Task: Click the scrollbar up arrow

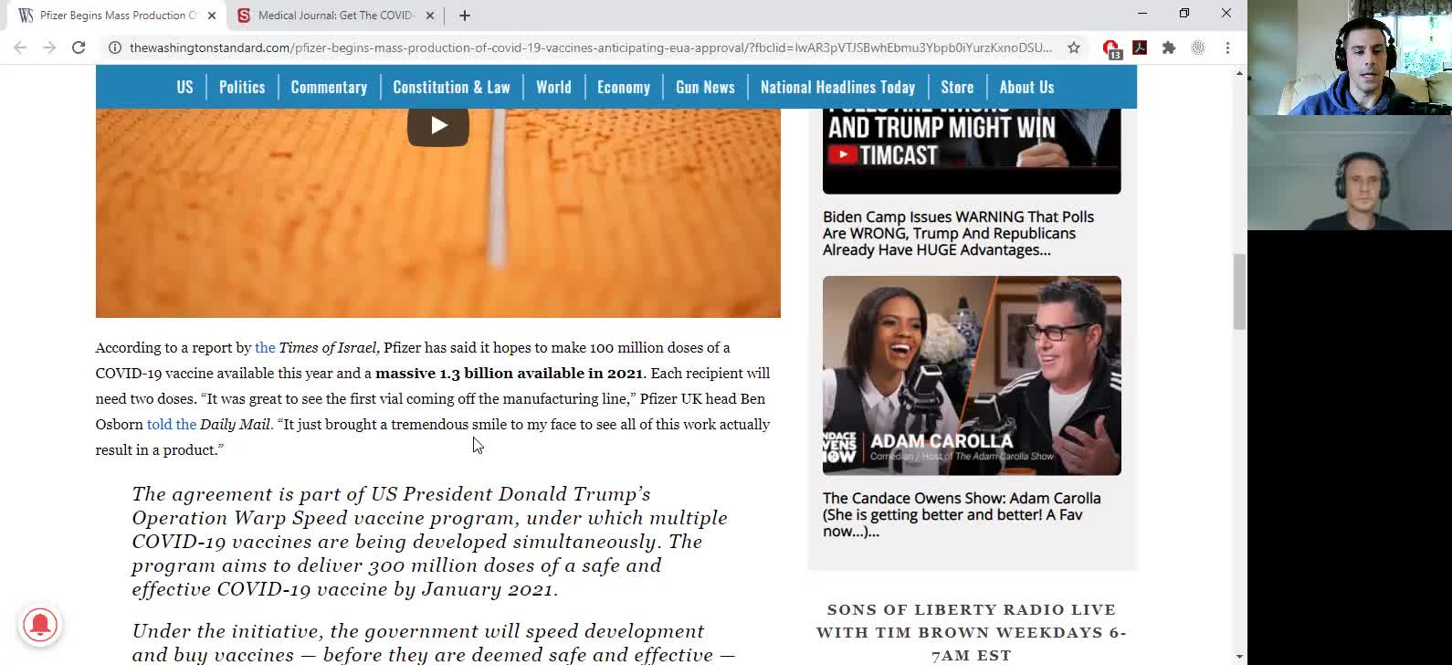Action: click(x=1239, y=73)
